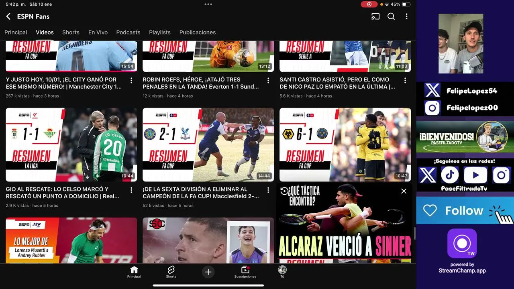
Task: Switch to the Shorts channel tab
Action: (71, 33)
